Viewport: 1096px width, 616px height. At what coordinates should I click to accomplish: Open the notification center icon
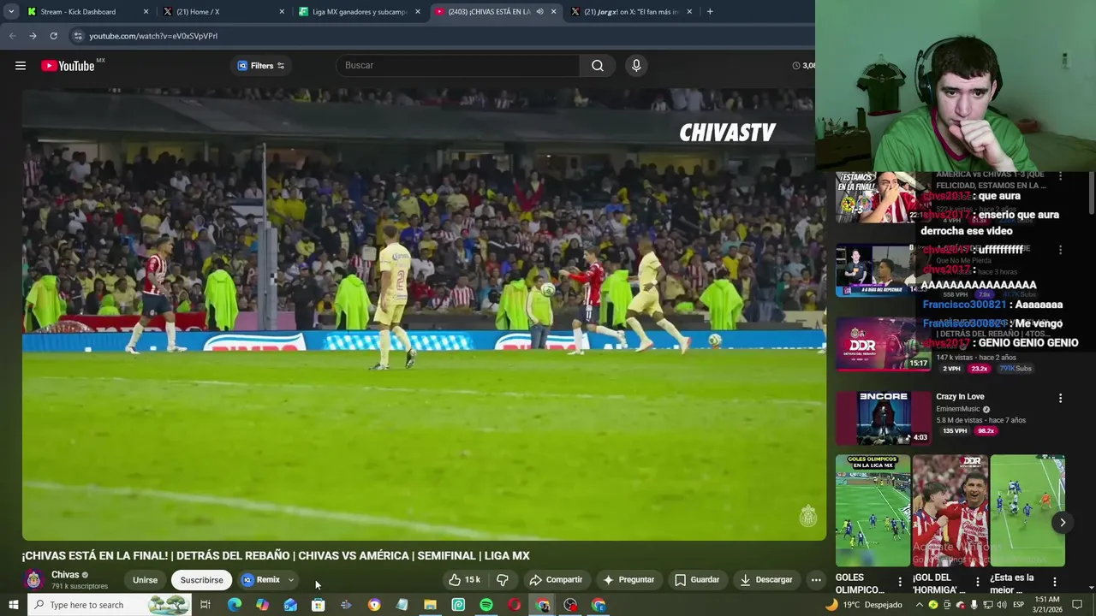[1078, 605]
